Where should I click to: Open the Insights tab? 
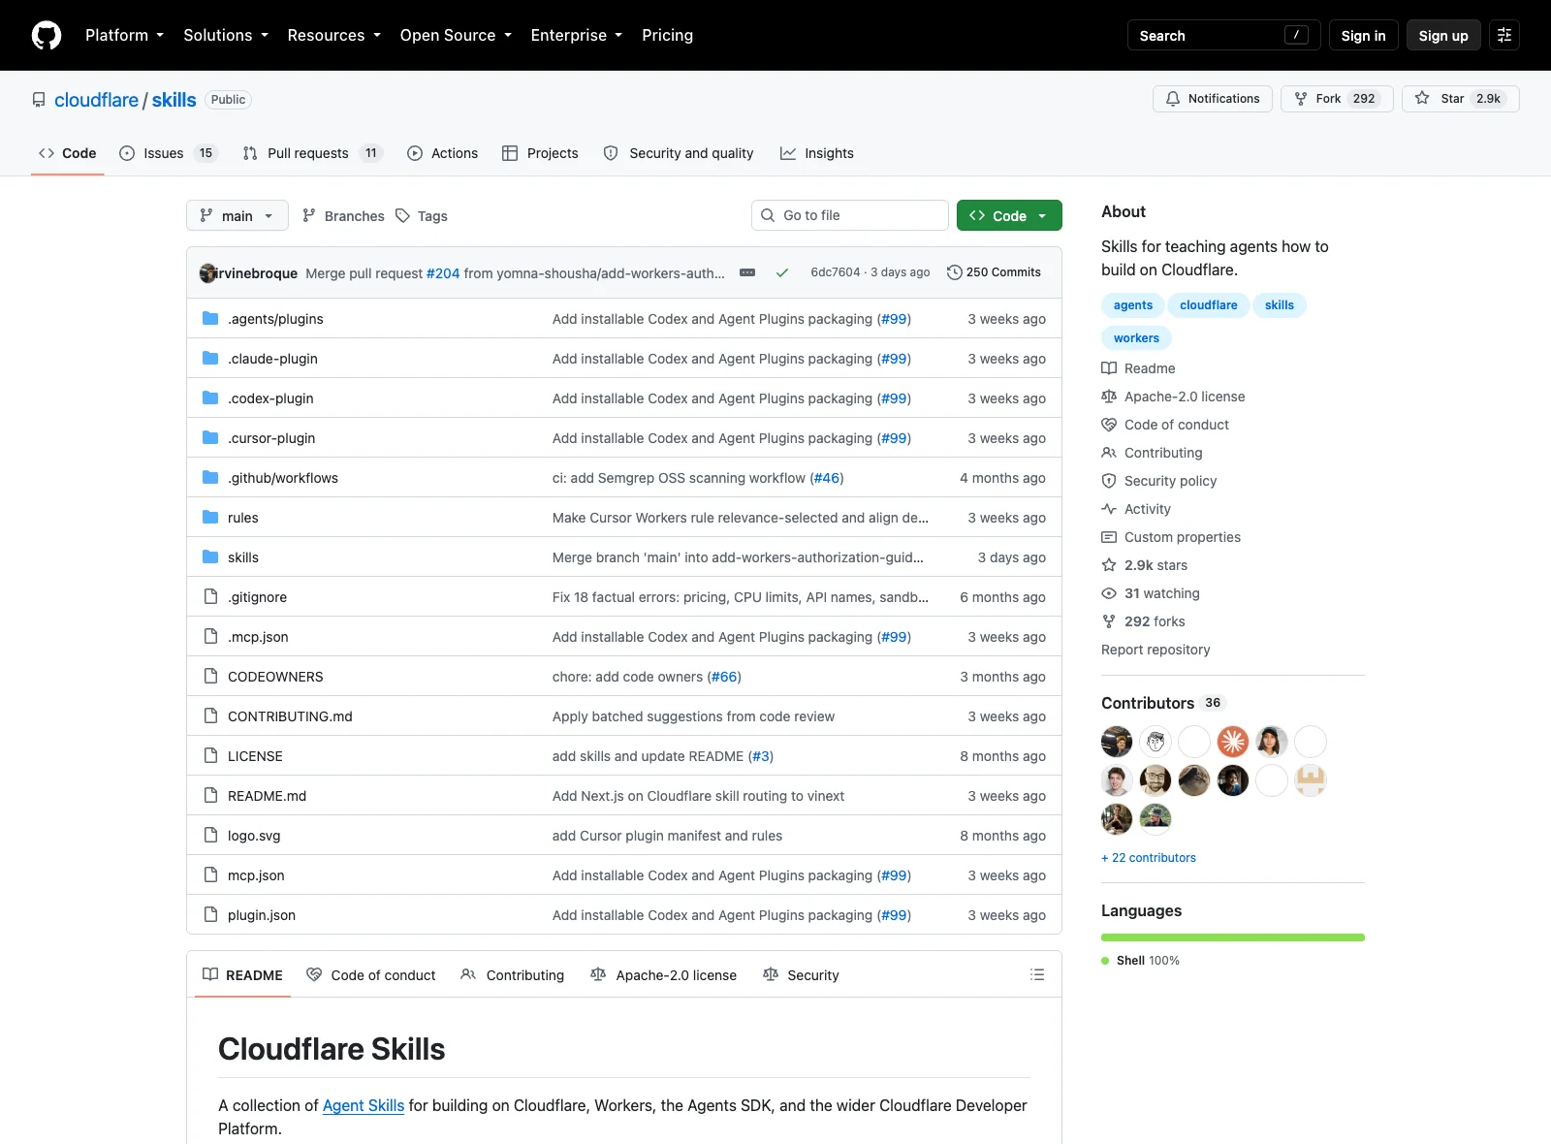coord(817,153)
